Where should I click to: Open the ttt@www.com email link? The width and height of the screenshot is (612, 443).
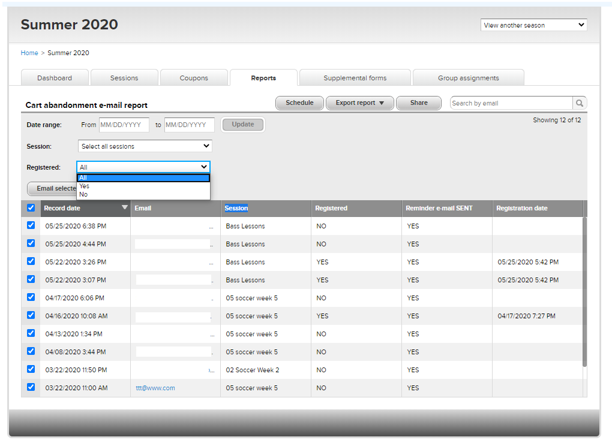coord(155,388)
